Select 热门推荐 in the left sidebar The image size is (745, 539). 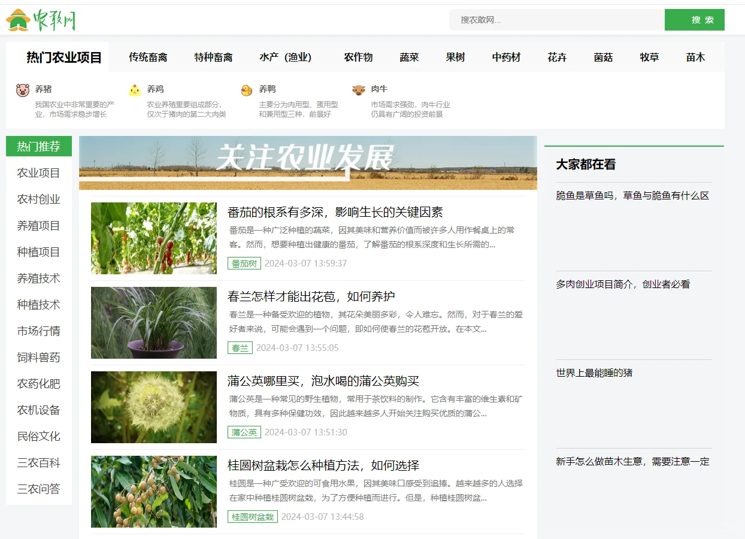tap(38, 146)
